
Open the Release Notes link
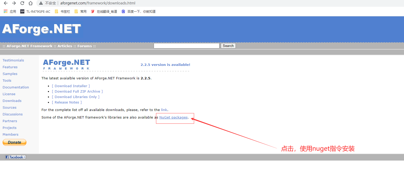(67, 102)
